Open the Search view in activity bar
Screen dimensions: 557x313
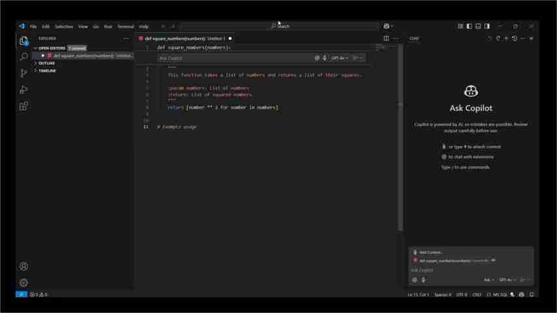(x=23, y=57)
